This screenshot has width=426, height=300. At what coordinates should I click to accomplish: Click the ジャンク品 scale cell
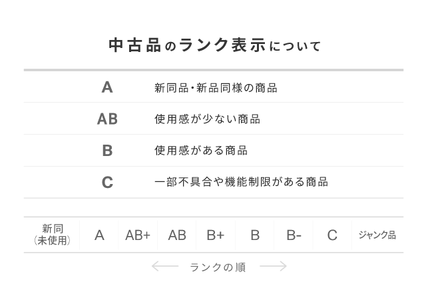[377, 235]
